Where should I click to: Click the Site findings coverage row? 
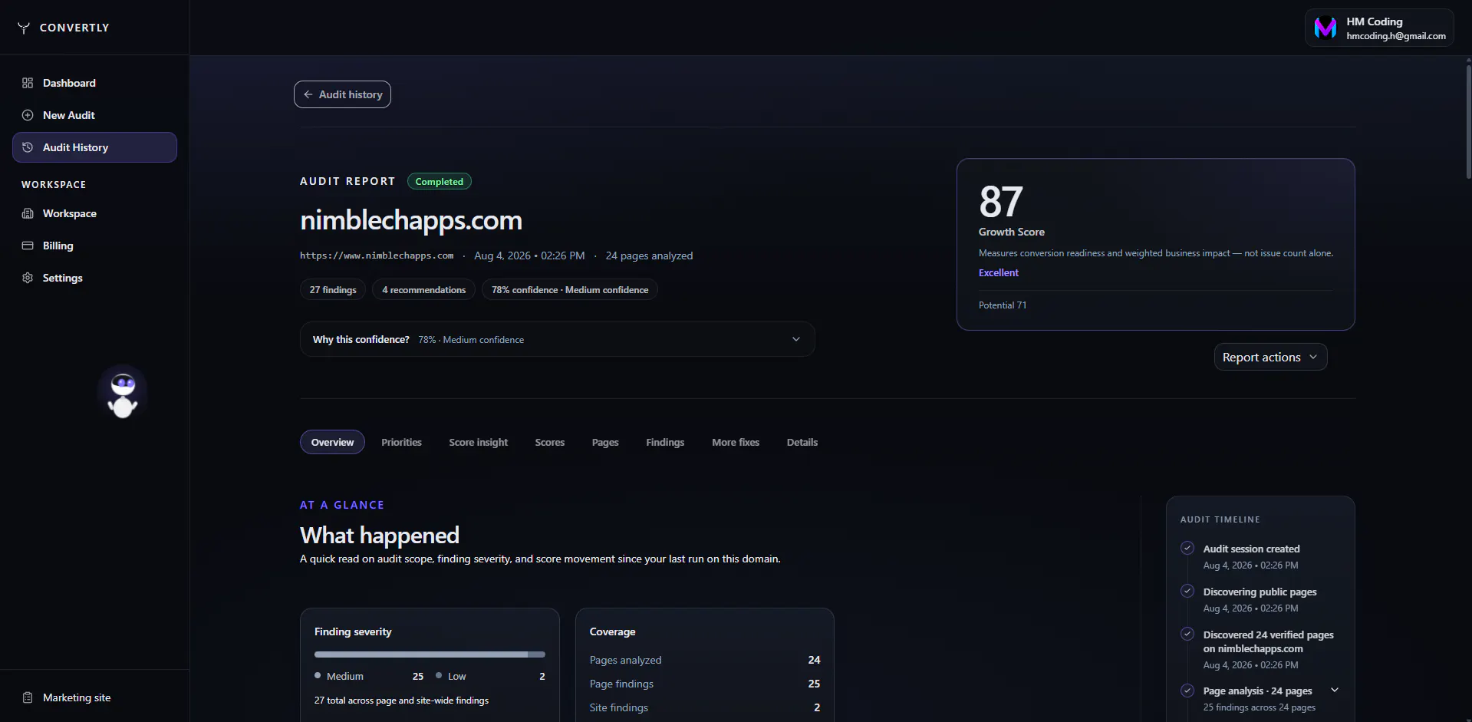[705, 707]
